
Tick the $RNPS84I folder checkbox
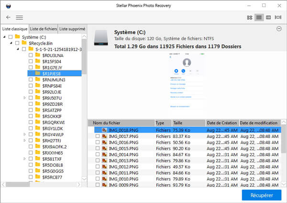click(31, 86)
